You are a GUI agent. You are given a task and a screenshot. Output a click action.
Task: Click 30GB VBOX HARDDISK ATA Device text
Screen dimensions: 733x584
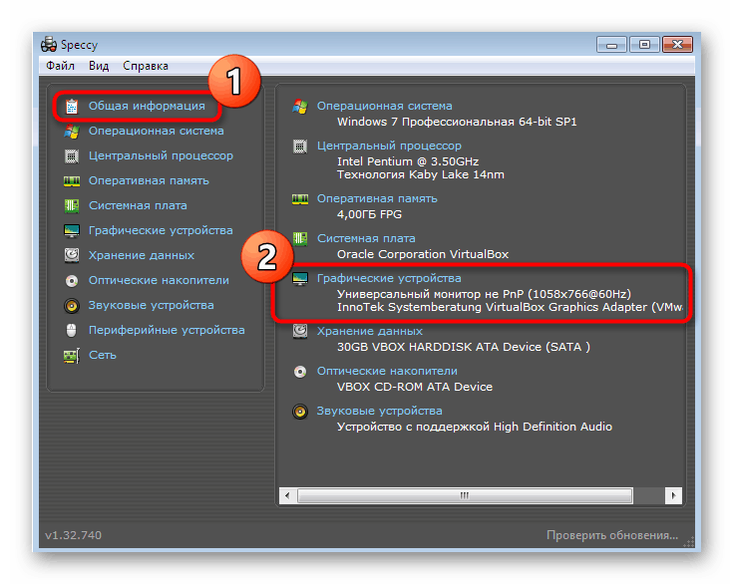coord(464,347)
